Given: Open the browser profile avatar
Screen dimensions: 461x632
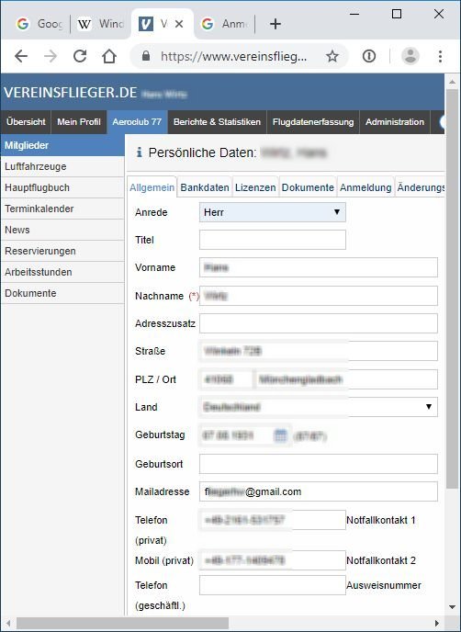Looking at the screenshot, I should click(410, 56).
